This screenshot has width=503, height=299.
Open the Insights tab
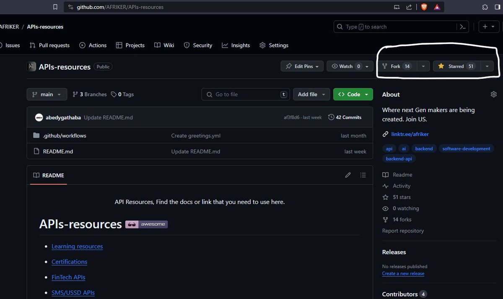[x=236, y=45]
